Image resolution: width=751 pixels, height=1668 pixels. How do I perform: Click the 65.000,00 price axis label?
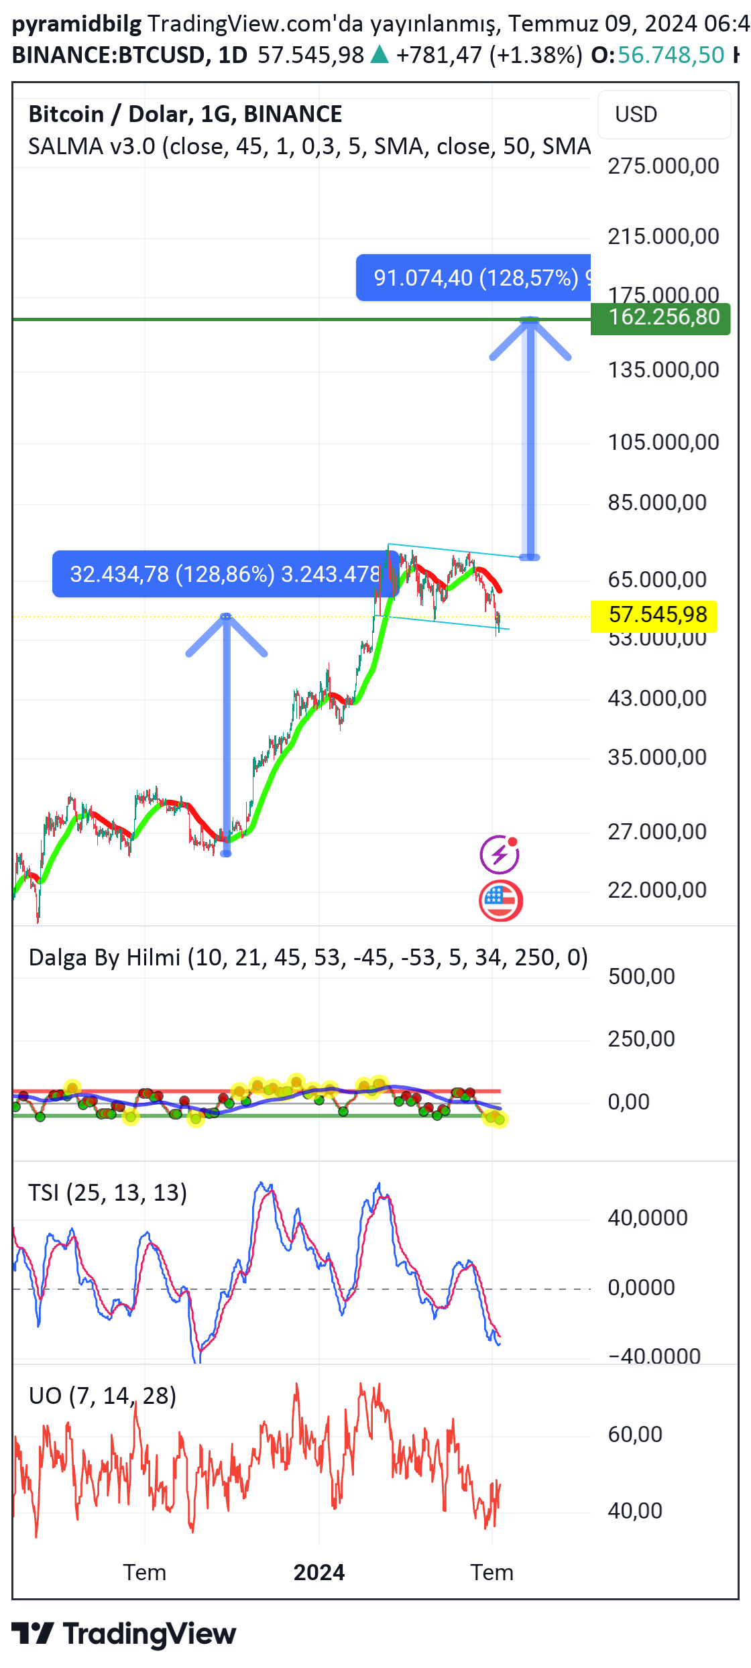tap(657, 580)
